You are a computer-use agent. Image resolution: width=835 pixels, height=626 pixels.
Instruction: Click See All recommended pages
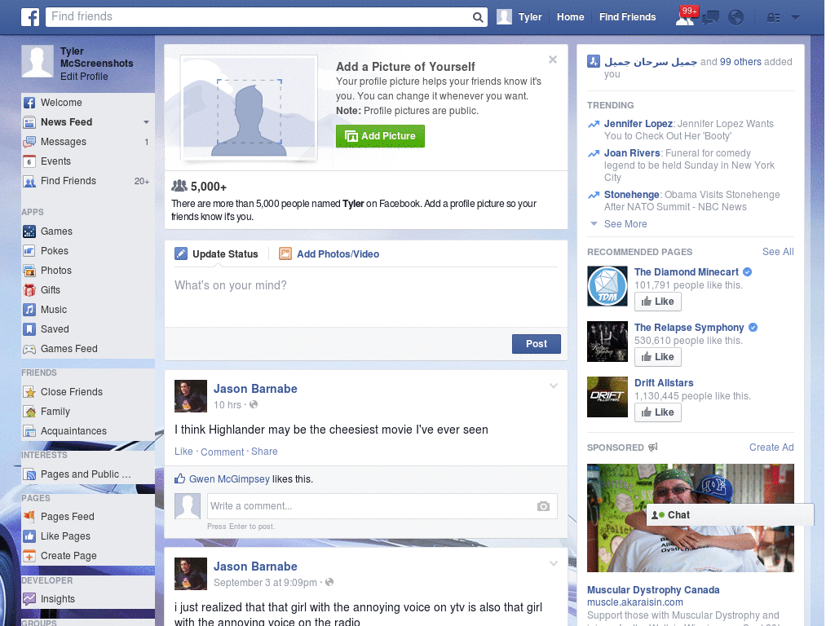[x=777, y=252]
